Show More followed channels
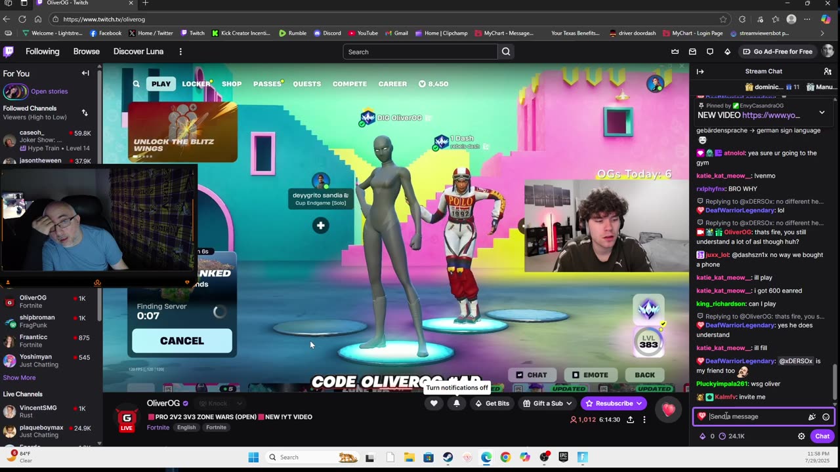 (19, 378)
